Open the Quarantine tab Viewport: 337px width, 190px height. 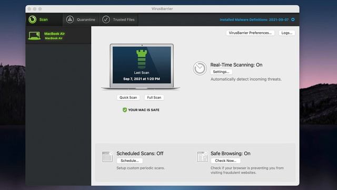pyautogui.click(x=81, y=20)
